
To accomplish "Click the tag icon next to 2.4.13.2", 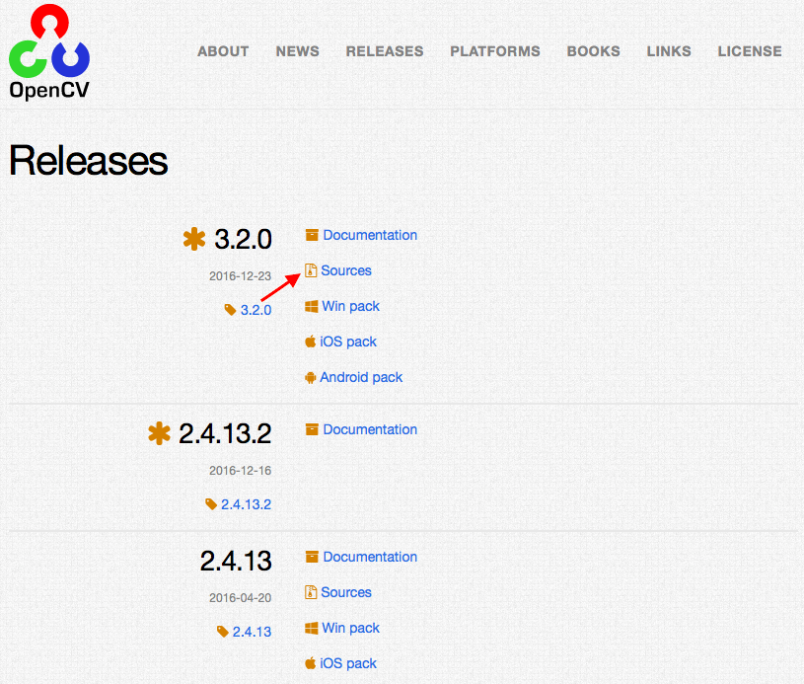I will pyautogui.click(x=211, y=504).
